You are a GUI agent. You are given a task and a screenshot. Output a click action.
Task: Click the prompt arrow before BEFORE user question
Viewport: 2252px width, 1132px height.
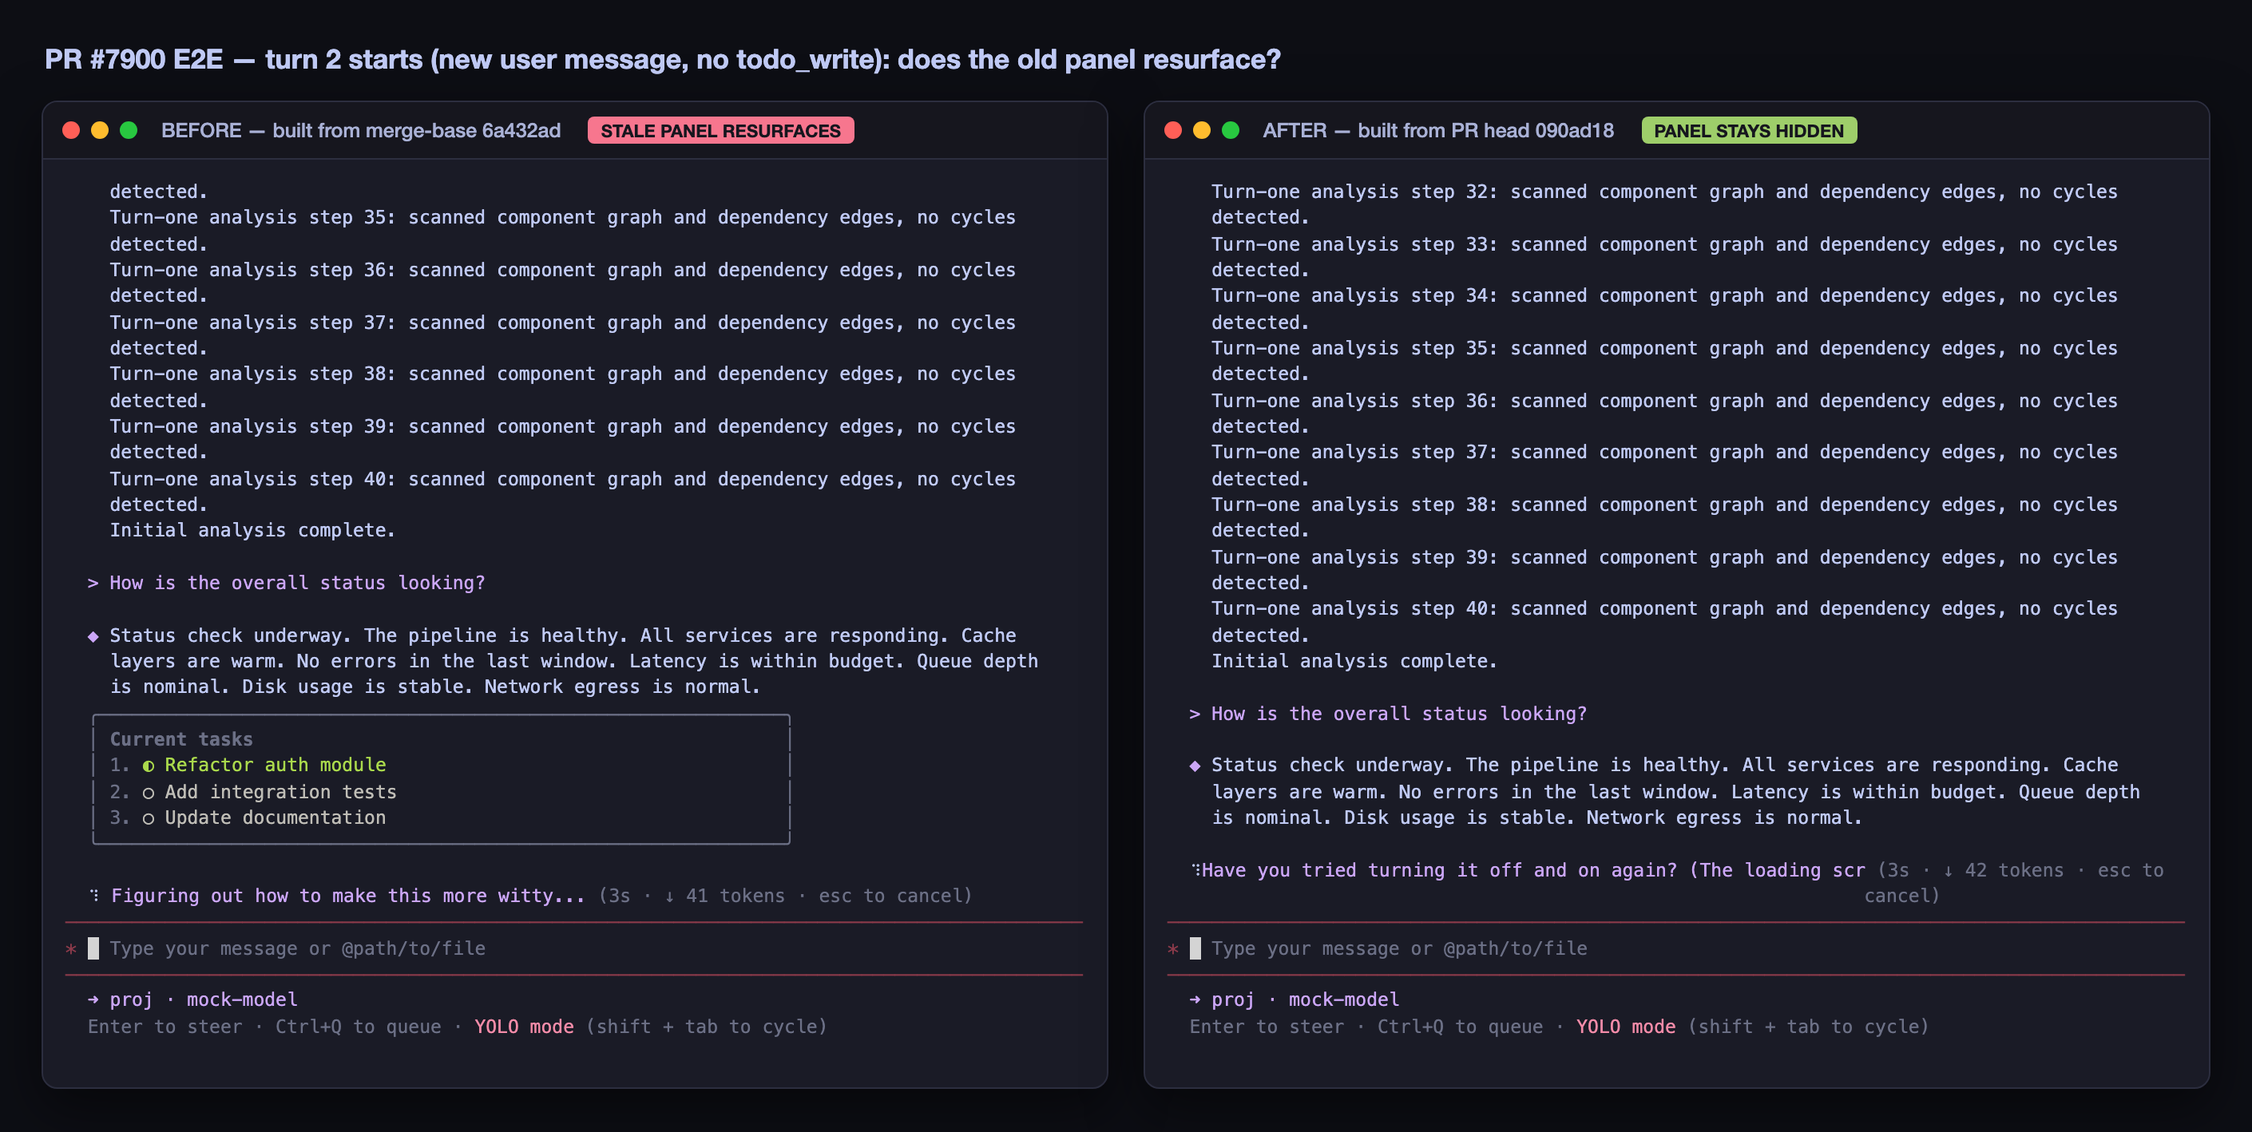tap(93, 583)
